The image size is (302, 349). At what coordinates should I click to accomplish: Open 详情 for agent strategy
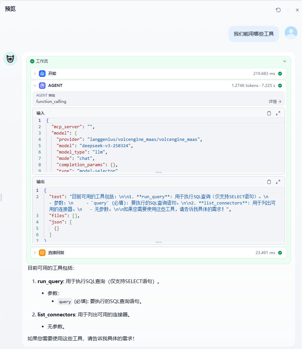[x=275, y=102]
